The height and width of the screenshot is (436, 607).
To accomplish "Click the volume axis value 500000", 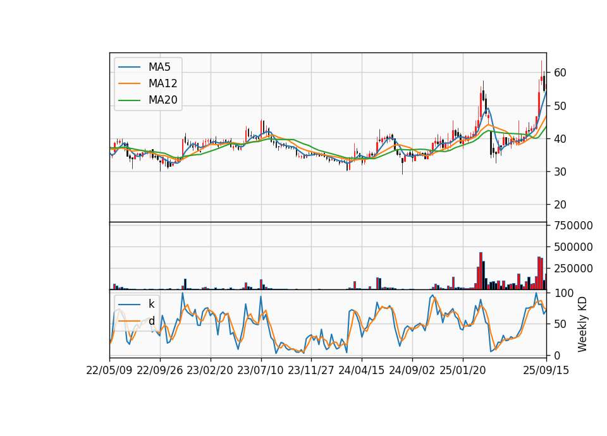I will click(x=573, y=247).
